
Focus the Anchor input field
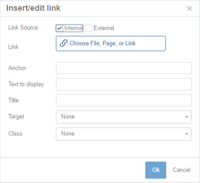tap(124, 68)
